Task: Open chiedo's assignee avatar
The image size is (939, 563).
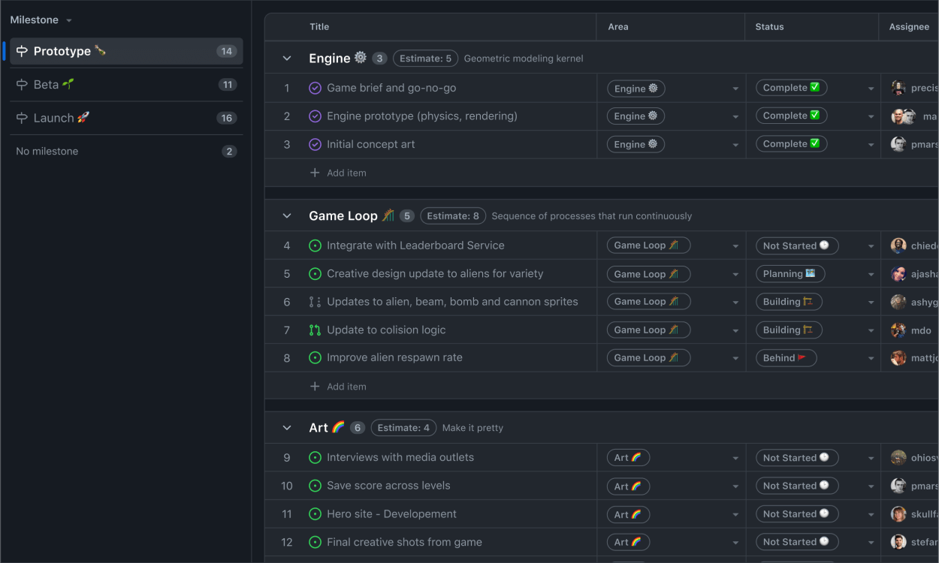Action: pos(898,245)
